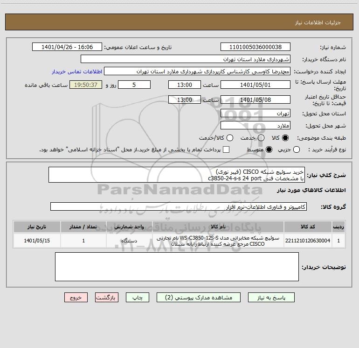Click the اطلاعات کالاهای مورد نیاز heading
Viewport: 359px width, 348px height.
[311, 190]
